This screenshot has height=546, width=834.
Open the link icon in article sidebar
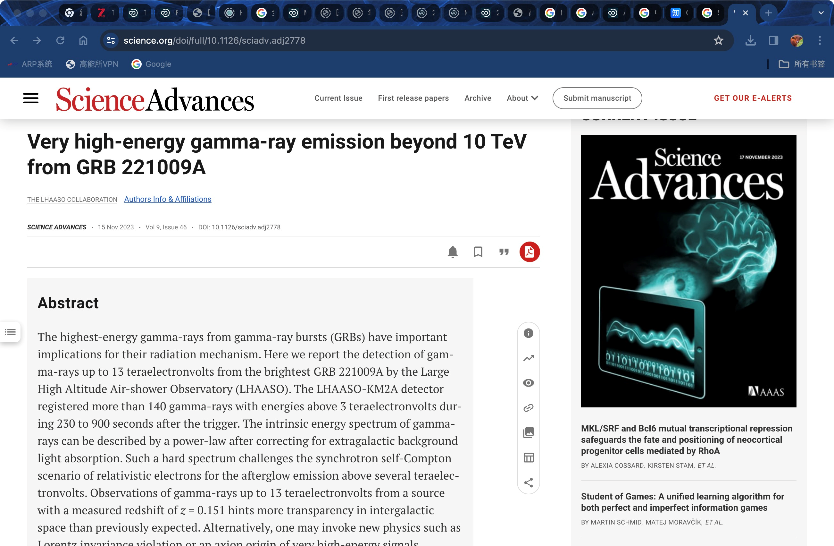point(528,408)
